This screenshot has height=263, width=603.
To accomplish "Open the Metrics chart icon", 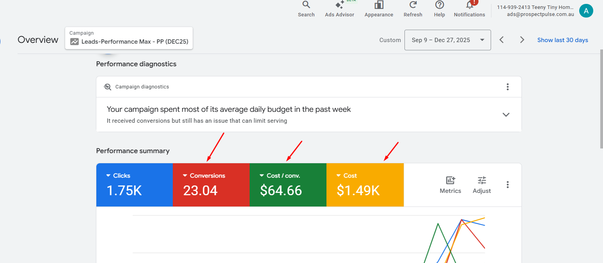I will (x=450, y=181).
